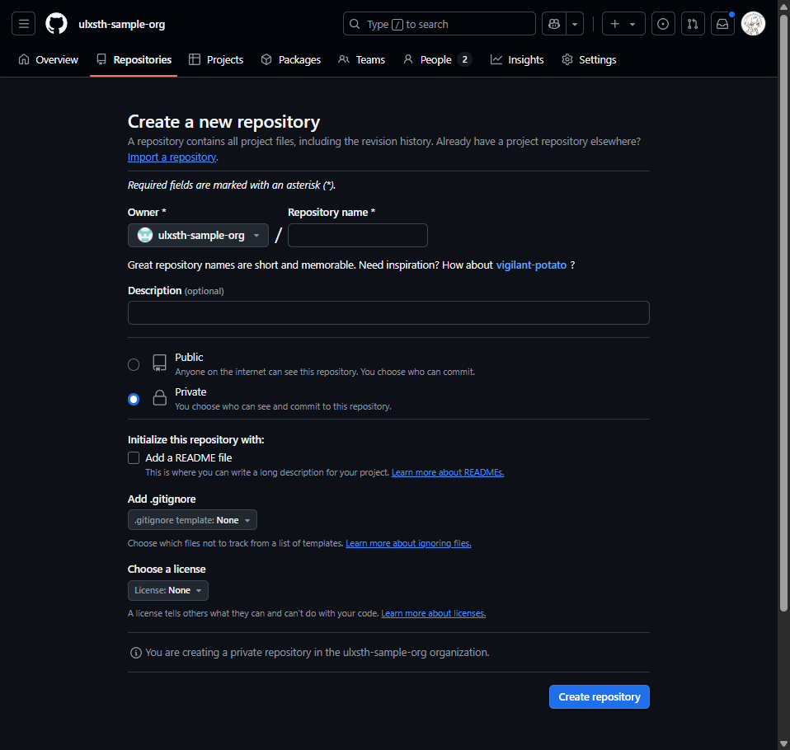Click the 'Create a new repository' heading

click(223, 122)
